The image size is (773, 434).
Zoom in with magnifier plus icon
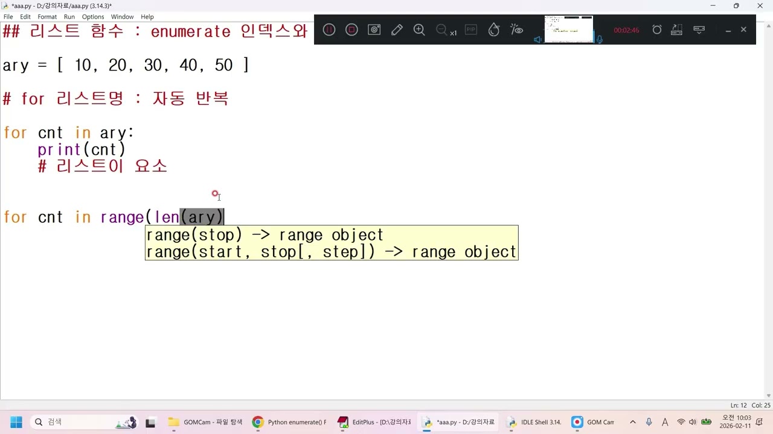(419, 30)
